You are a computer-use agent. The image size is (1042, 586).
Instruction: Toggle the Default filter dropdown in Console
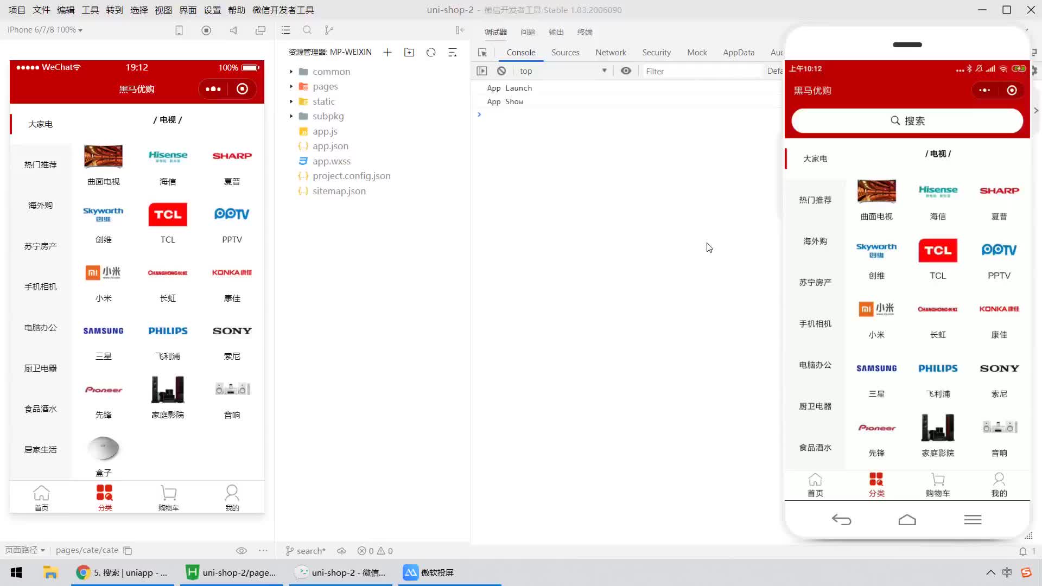click(x=775, y=71)
